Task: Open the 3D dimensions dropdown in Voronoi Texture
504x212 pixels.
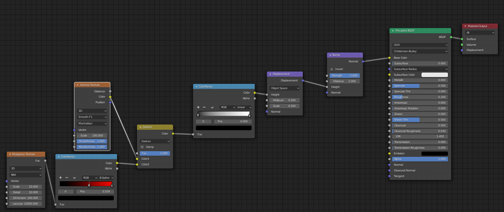Action: click(92, 110)
